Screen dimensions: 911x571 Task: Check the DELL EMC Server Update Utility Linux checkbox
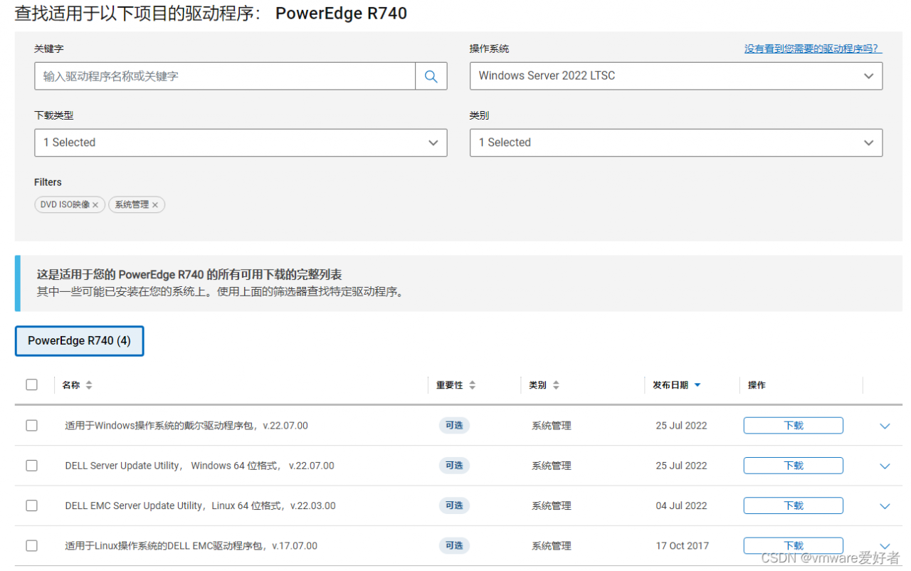[31, 505]
